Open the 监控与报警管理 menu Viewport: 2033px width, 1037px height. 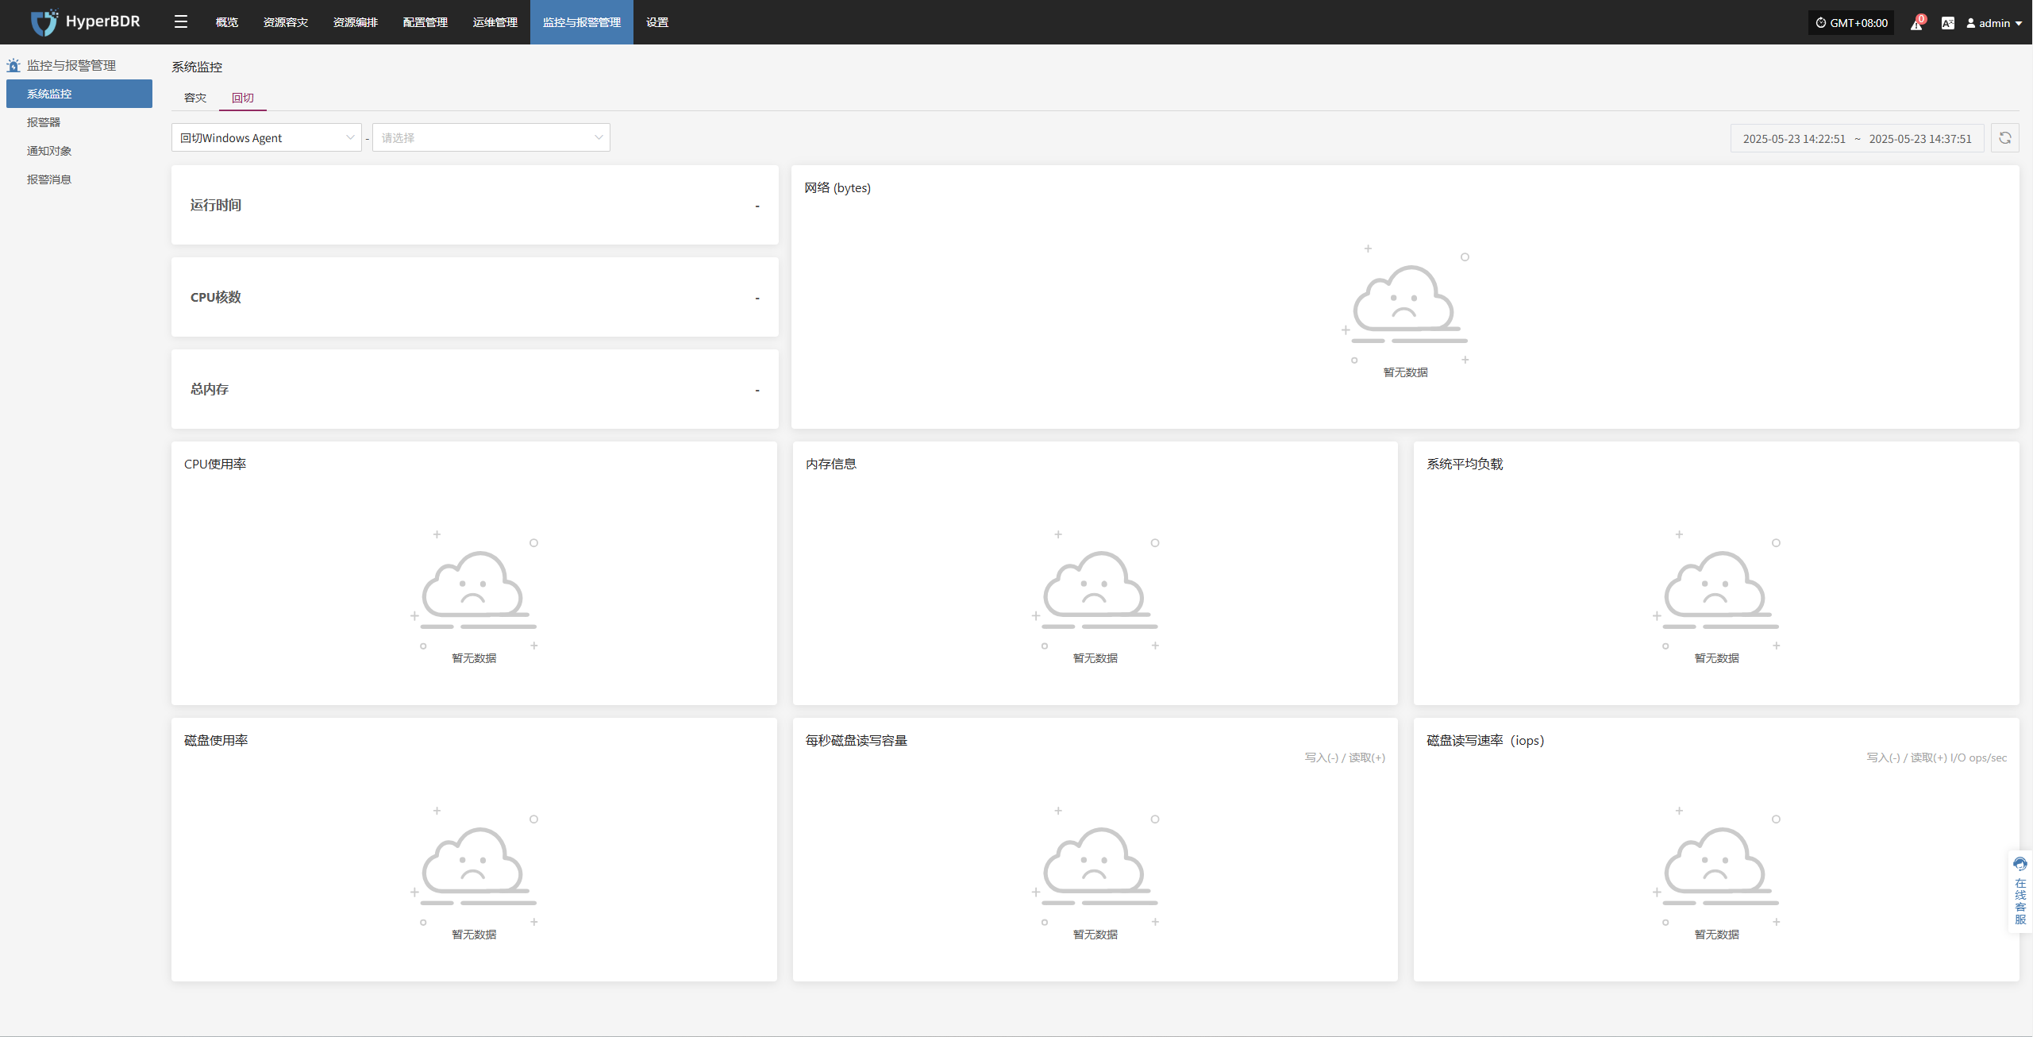pos(582,22)
